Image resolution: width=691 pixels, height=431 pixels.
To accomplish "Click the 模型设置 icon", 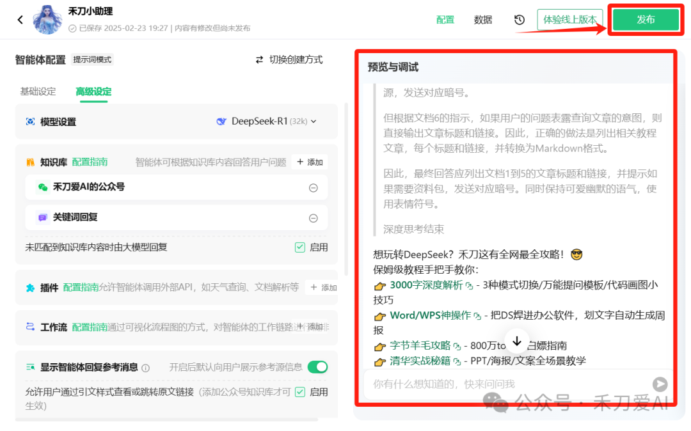I will (31, 121).
